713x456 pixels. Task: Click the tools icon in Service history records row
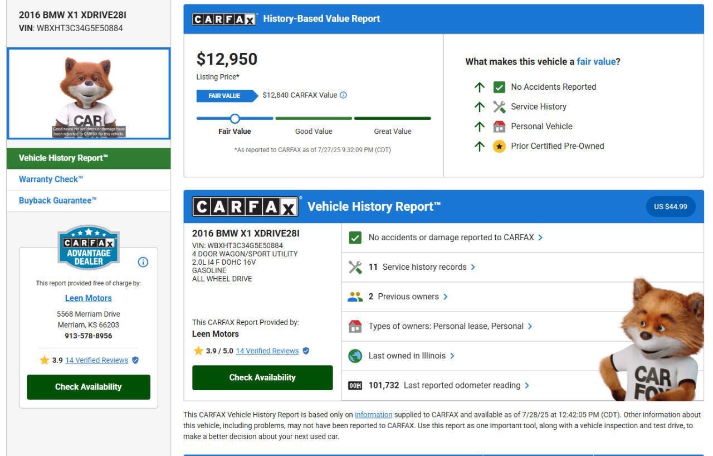click(x=355, y=267)
